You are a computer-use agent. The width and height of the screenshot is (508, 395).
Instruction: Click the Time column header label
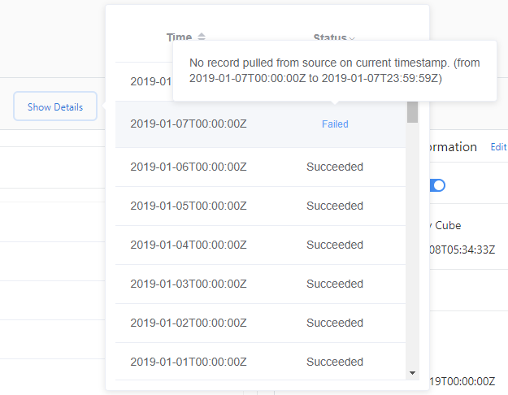(x=179, y=37)
